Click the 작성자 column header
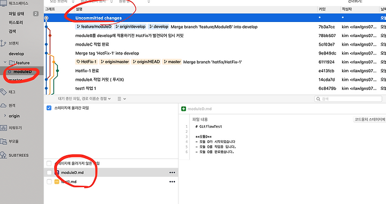386x204 pixels. click(x=347, y=9)
